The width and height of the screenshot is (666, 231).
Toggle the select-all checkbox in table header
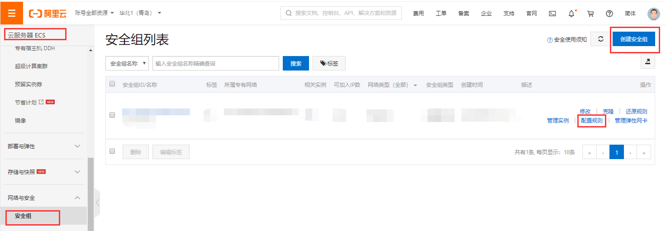[112, 84]
